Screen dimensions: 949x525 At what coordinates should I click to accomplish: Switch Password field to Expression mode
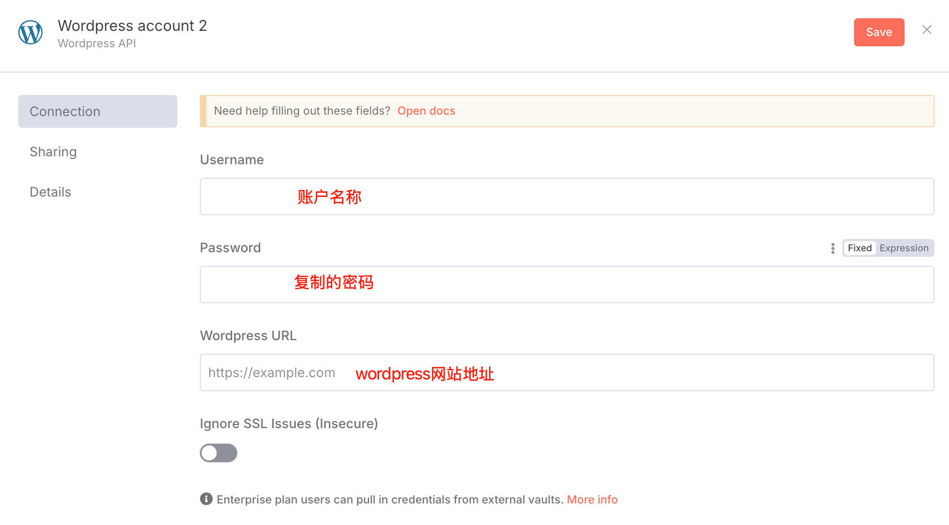tap(904, 248)
